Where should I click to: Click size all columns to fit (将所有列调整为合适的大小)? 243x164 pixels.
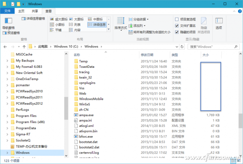(149, 32)
